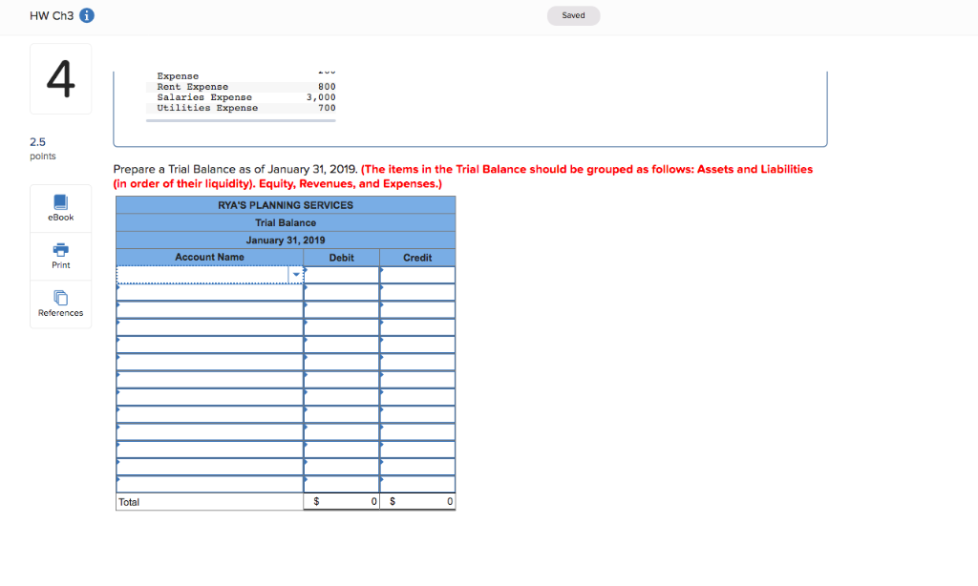Screen dimensions: 978x586
Task: Click the Saved status indicator
Action: pyautogui.click(x=573, y=15)
